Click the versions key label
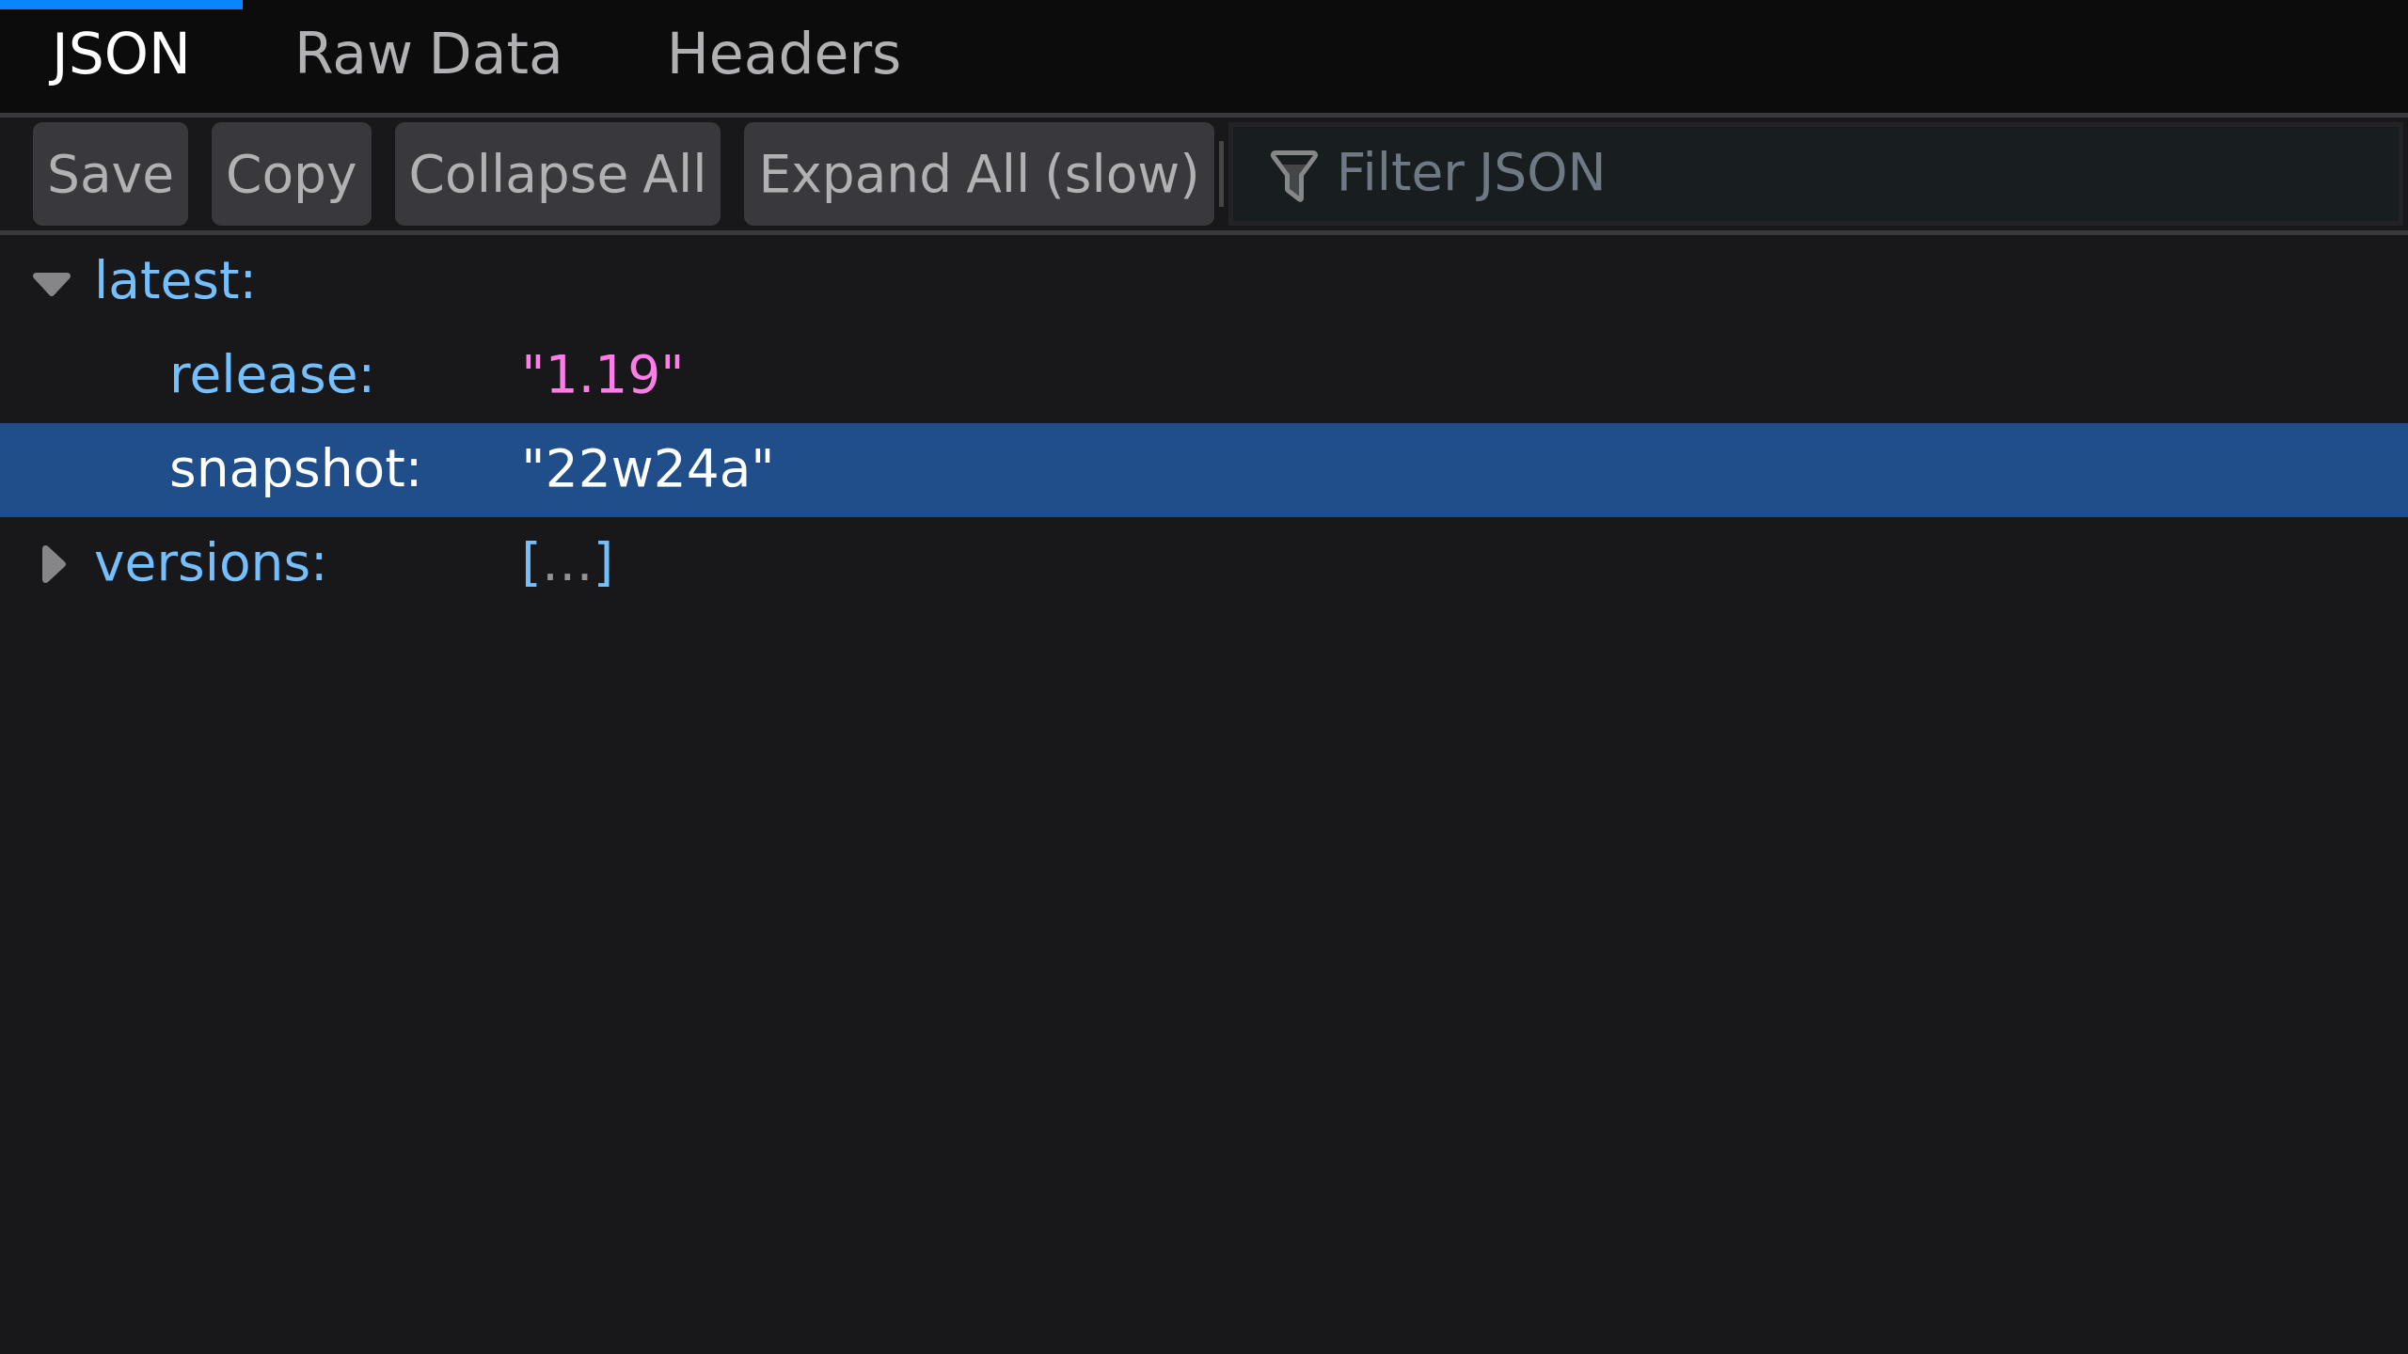The width and height of the screenshot is (2408, 1354). (x=211, y=563)
